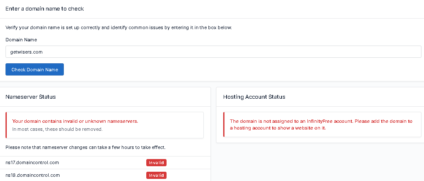This screenshot has width=424, height=181.
Task: Click the Invalid badge beside ns17.domaincontrol.com
Action: pyautogui.click(x=156, y=162)
